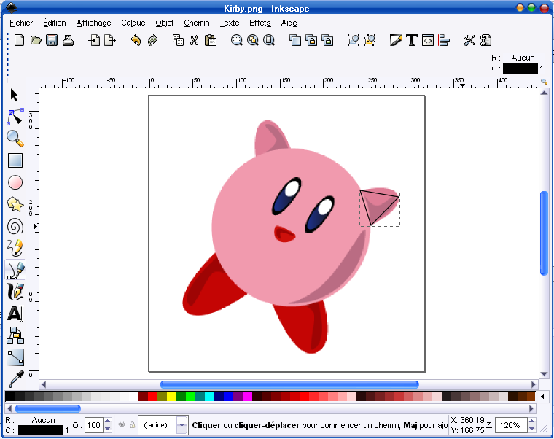Open the palette menu arrow
The image size is (554, 439).
tap(542, 396)
